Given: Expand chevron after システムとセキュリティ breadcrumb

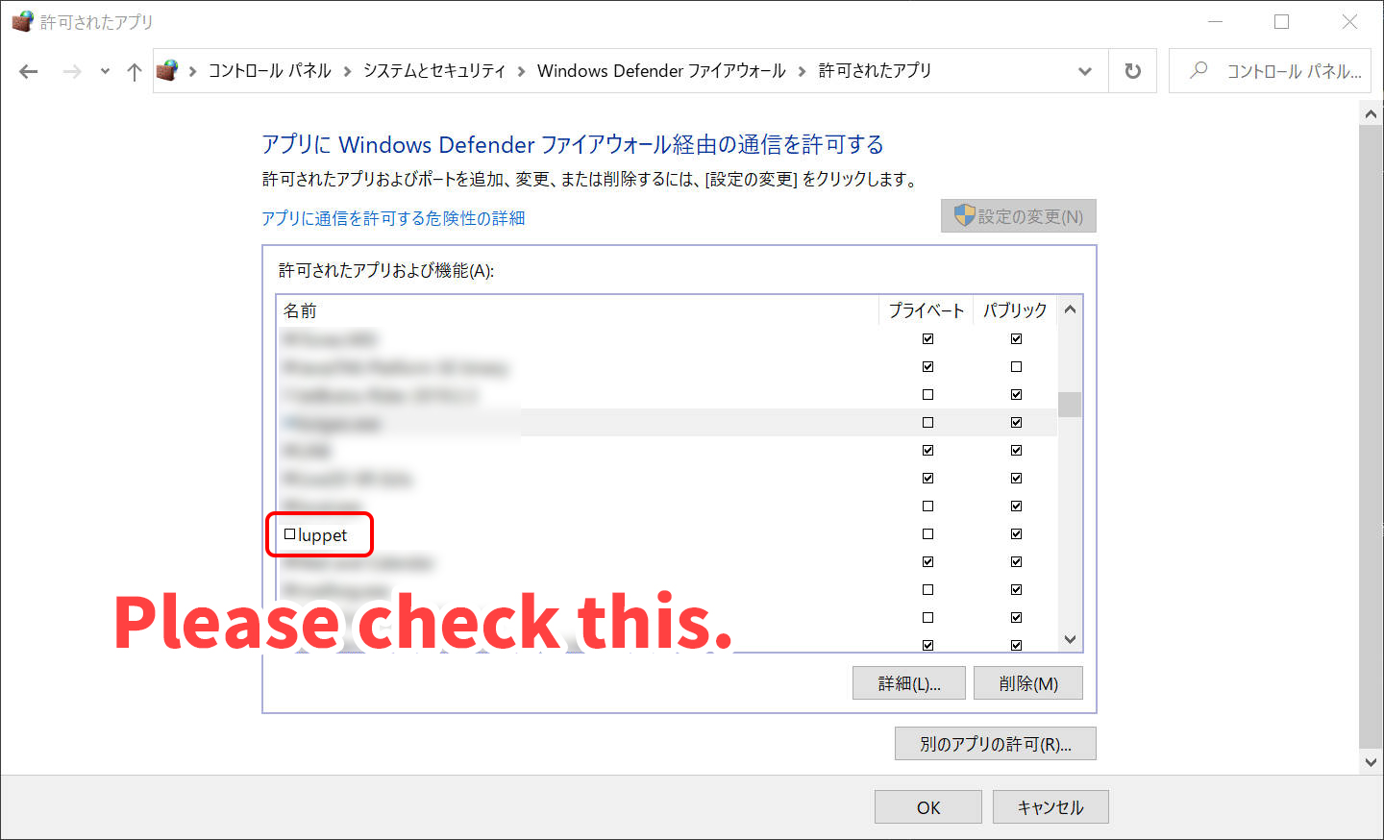Looking at the screenshot, I should 521,71.
